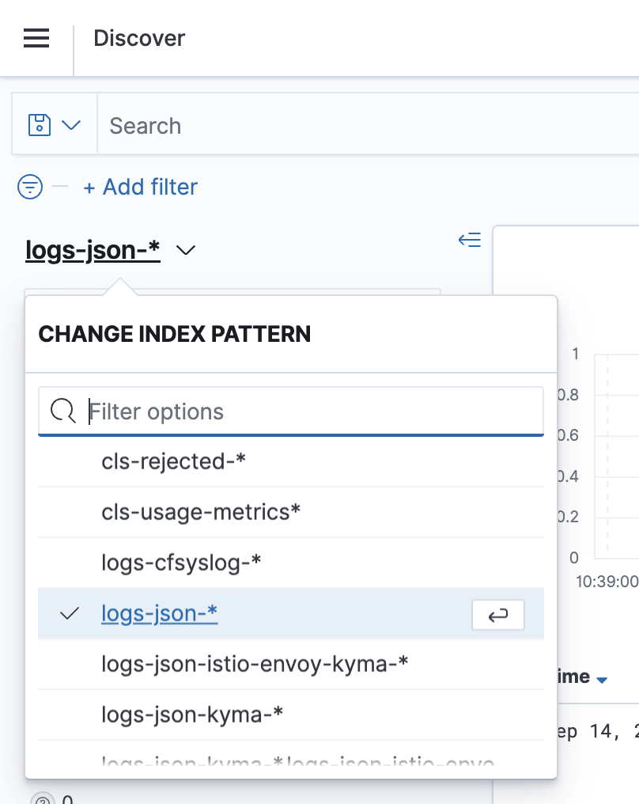Click the save search icon

pyautogui.click(x=38, y=124)
